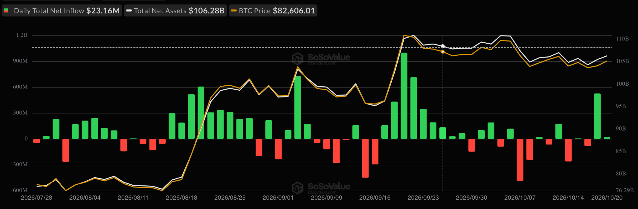This screenshot has width=638, height=209.
Task: Toggle the Daily Total Net Inflow legend series
Action: pyautogui.click(x=62, y=11)
